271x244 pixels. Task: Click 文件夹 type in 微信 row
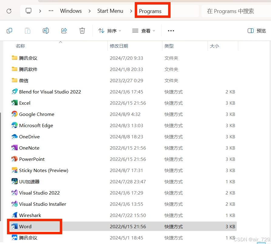click(x=171, y=80)
